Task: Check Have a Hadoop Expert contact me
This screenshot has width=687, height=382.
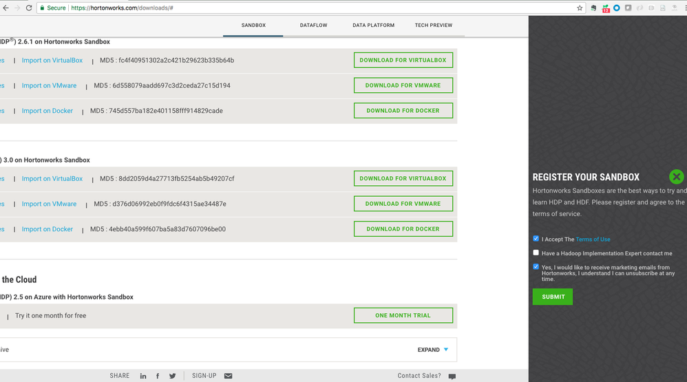Action: pyautogui.click(x=536, y=253)
